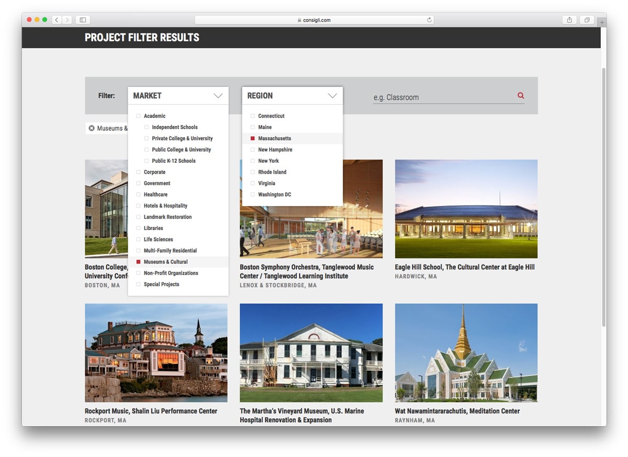Open Rockport Music, Shalin Liu link

click(151, 411)
